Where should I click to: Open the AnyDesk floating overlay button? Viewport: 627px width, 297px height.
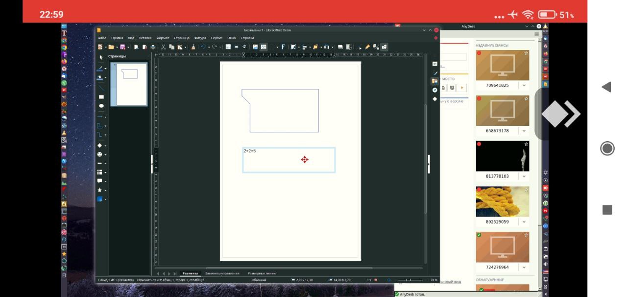click(560, 114)
